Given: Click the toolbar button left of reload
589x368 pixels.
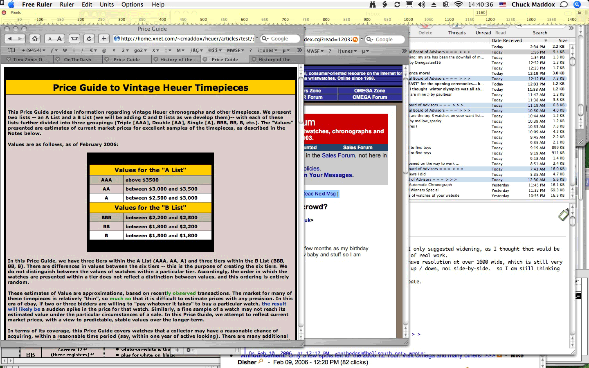Looking at the screenshot, I should 74,38.
